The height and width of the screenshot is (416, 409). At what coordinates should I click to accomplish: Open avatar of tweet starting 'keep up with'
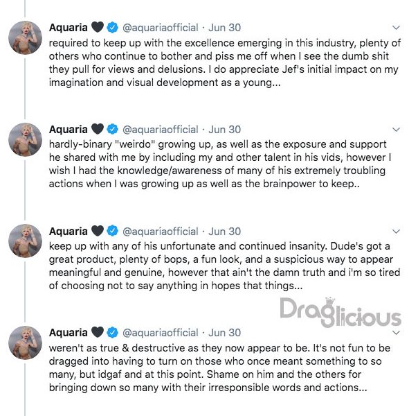point(25,241)
